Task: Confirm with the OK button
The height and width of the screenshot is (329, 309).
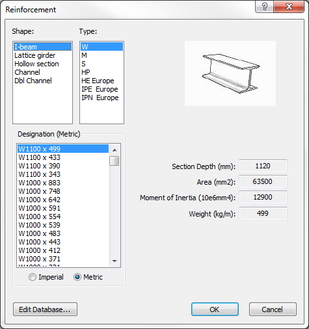Action: tap(215, 309)
